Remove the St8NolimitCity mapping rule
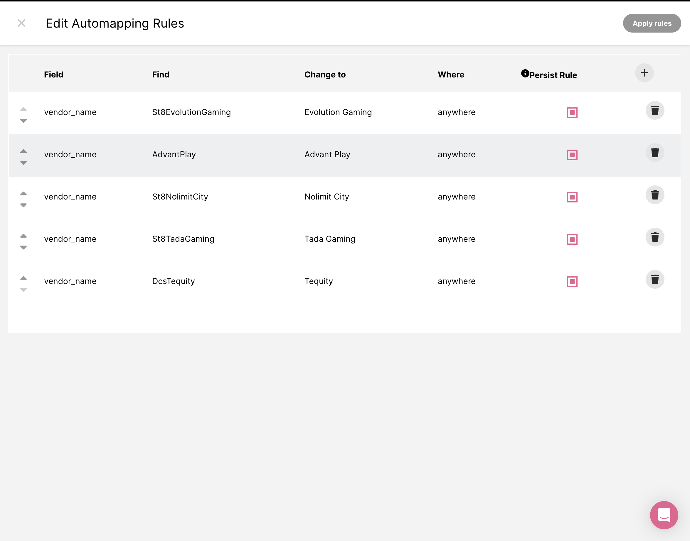The height and width of the screenshot is (541, 690). point(654,195)
